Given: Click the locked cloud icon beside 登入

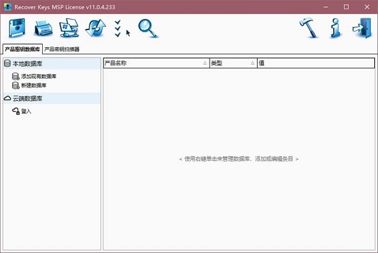Looking at the screenshot, I should pyautogui.click(x=16, y=111).
